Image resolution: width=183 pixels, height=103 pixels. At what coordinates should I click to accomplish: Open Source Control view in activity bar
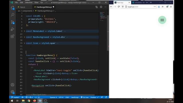pyautogui.click(x=13, y=22)
